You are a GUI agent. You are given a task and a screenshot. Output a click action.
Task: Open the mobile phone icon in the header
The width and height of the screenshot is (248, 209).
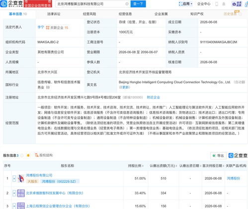(217, 4)
